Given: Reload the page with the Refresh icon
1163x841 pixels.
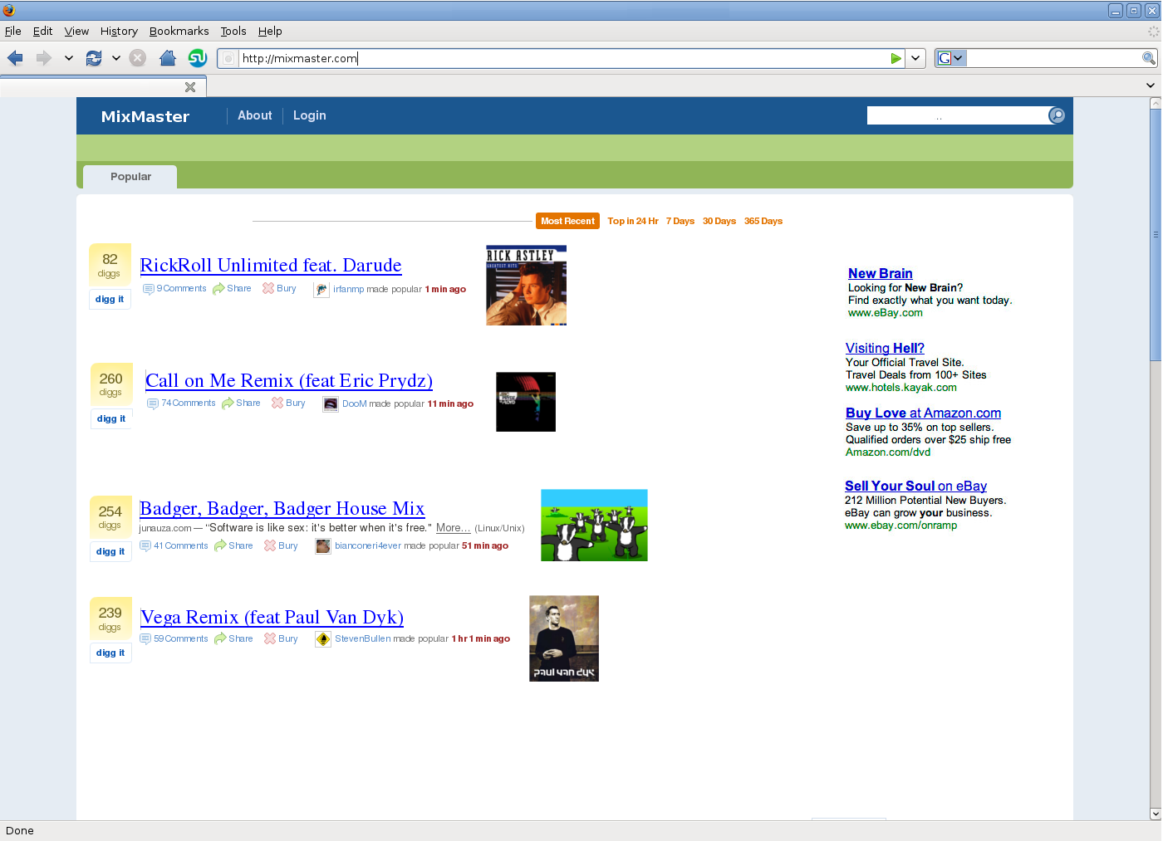Looking at the screenshot, I should 93,58.
